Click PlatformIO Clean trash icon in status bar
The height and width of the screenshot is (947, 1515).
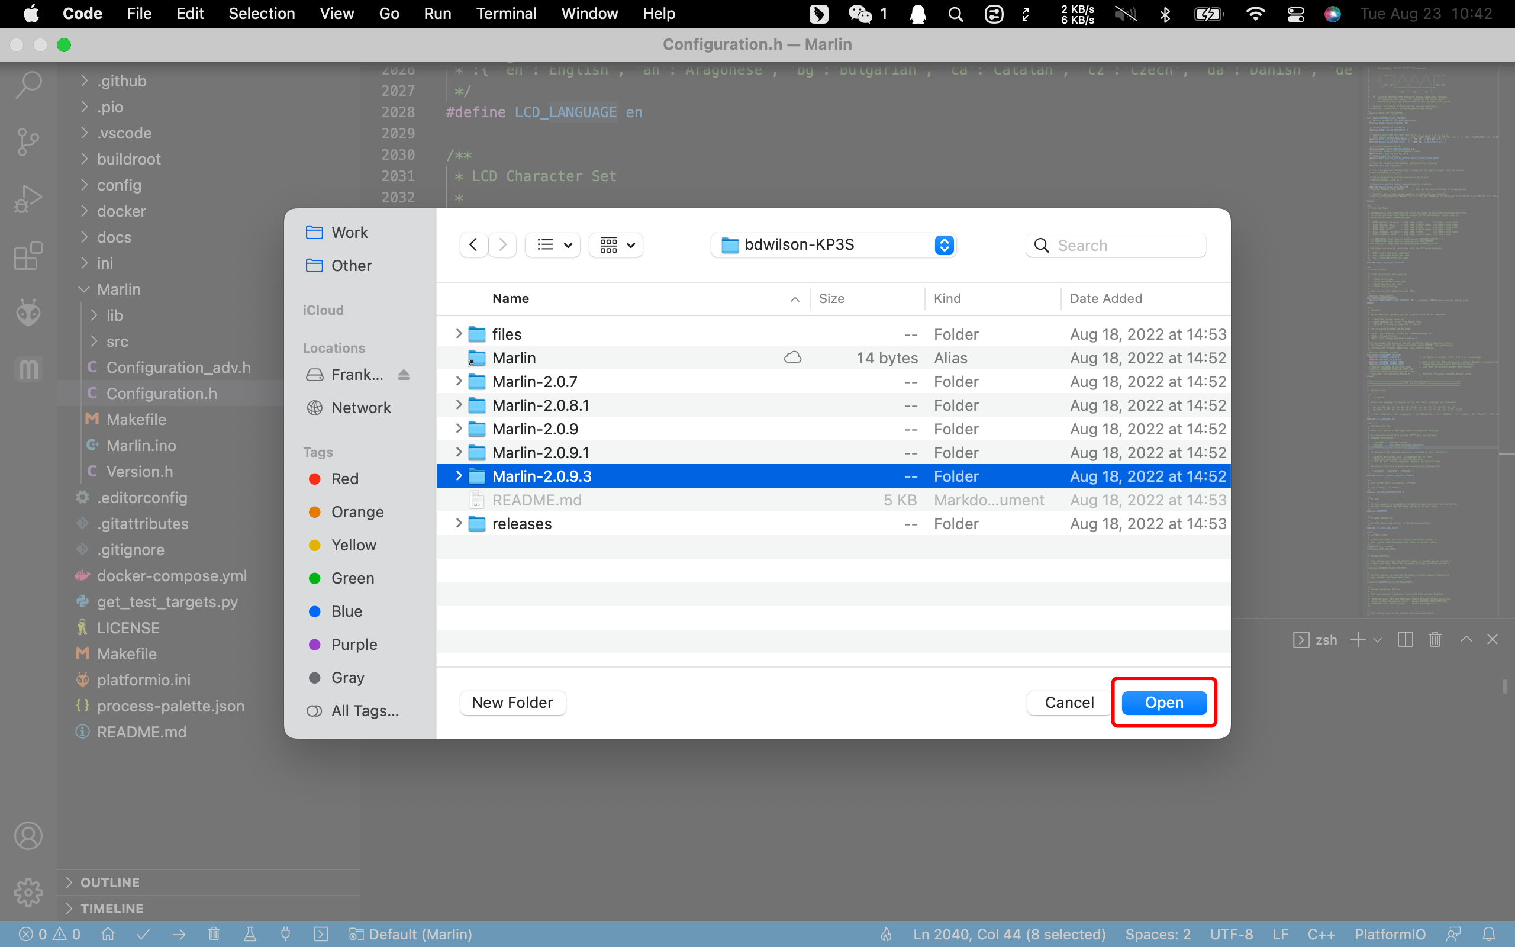pos(214,934)
